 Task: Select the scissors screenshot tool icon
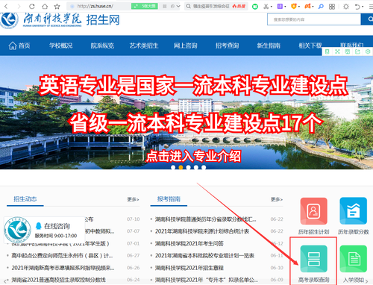[x=266, y=7]
